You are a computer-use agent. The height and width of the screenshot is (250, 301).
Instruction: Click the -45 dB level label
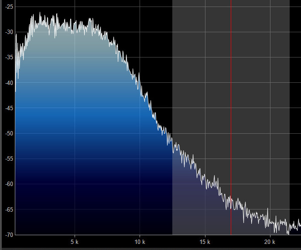click(9, 108)
